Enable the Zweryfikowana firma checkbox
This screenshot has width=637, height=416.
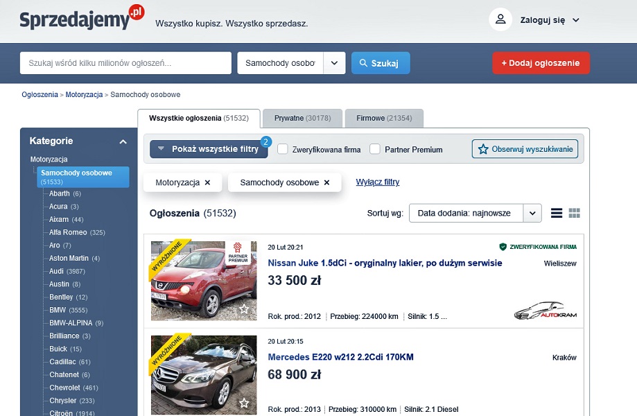(x=282, y=149)
